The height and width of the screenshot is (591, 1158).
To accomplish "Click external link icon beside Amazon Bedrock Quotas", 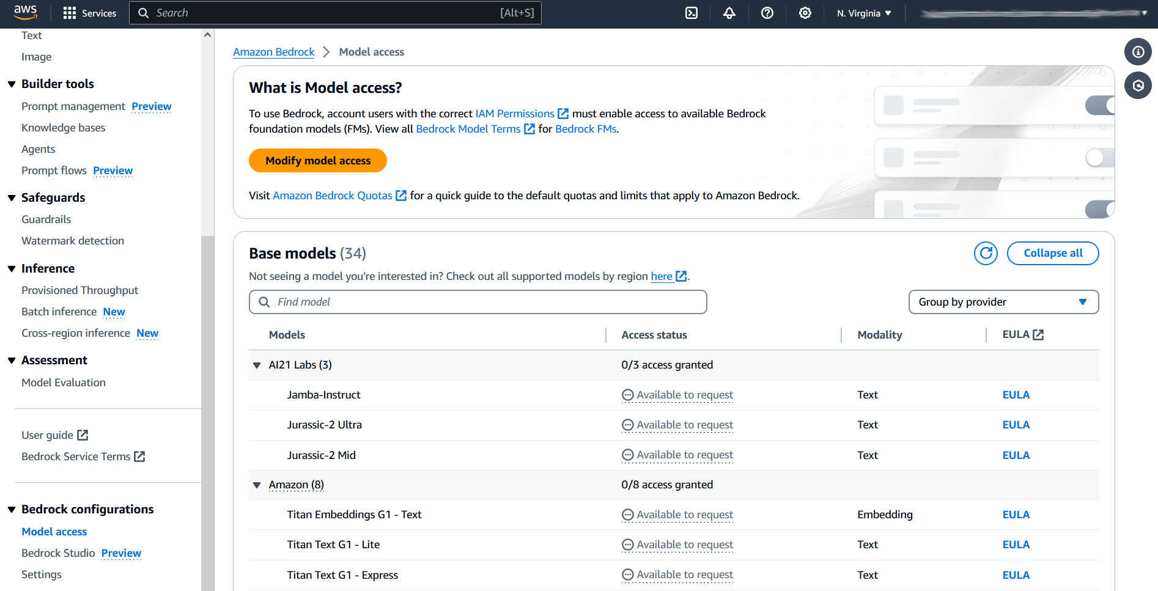I will 401,196.
